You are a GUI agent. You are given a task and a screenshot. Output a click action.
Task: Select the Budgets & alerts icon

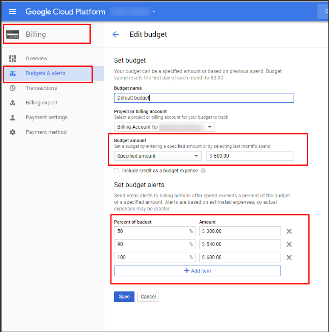(x=12, y=73)
